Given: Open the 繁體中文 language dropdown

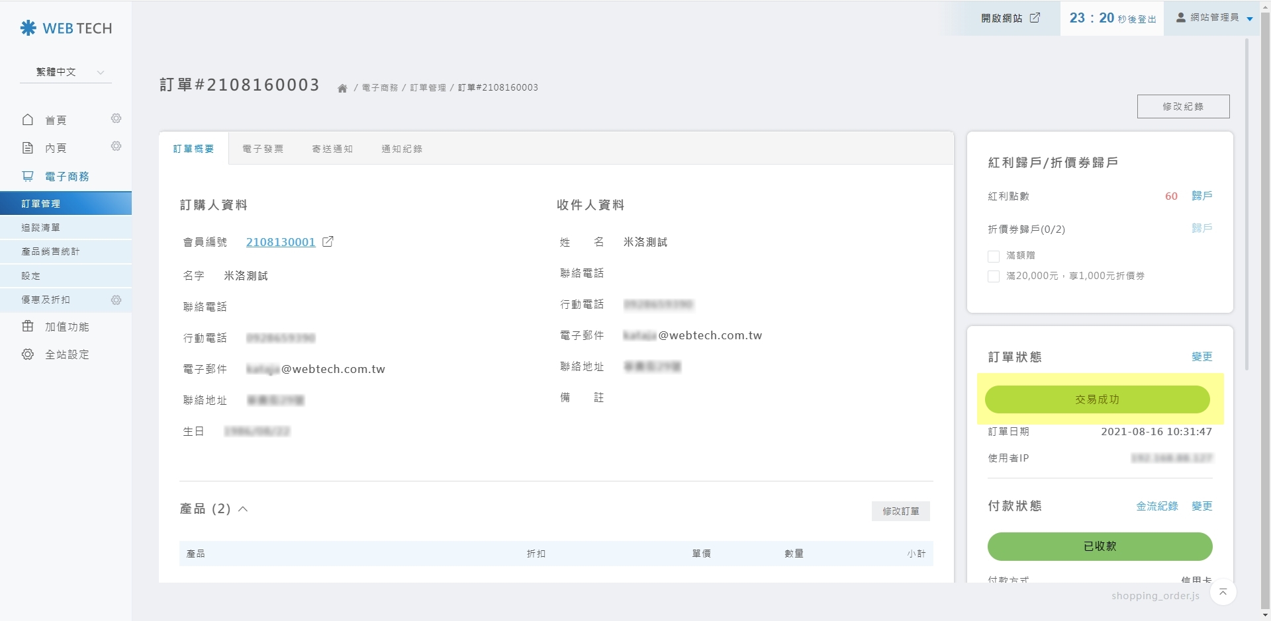Looking at the screenshot, I should (66, 72).
